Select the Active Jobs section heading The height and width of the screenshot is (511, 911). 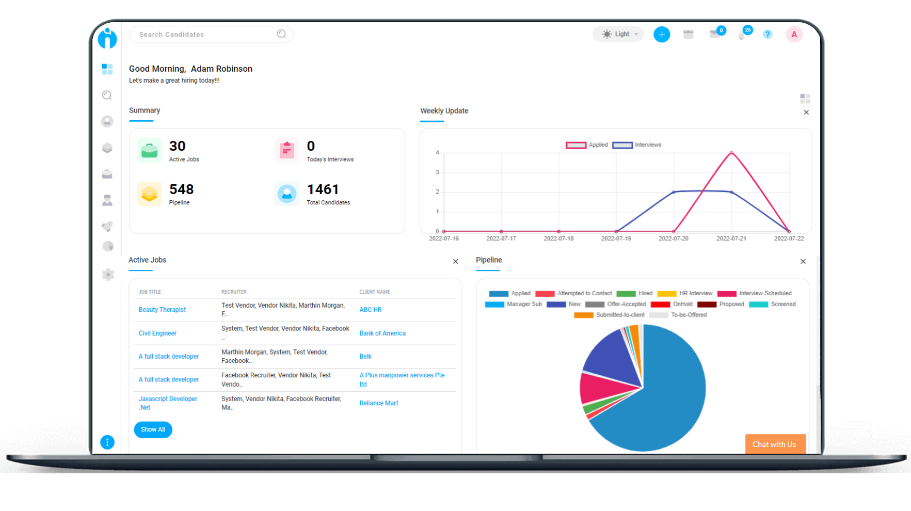click(x=148, y=260)
